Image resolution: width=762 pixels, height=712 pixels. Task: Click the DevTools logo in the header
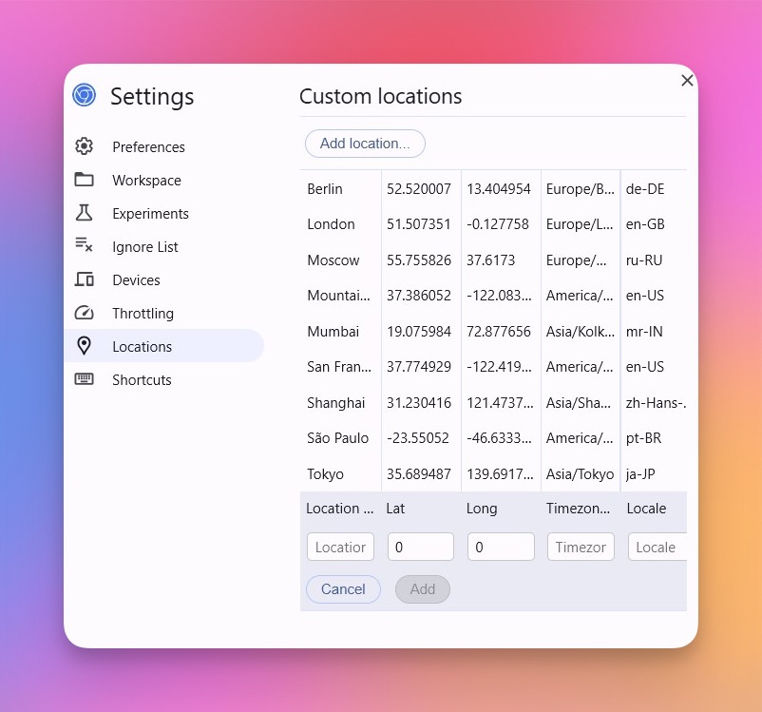pyautogui.click(x=84, y=94)
